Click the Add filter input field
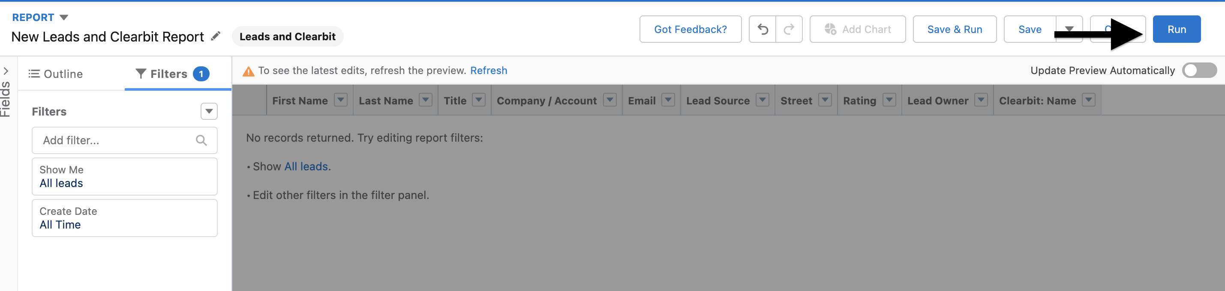 point(125,140)
